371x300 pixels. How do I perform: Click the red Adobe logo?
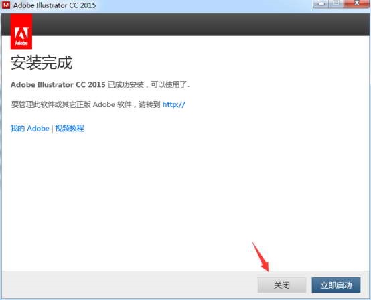point(21,31)
